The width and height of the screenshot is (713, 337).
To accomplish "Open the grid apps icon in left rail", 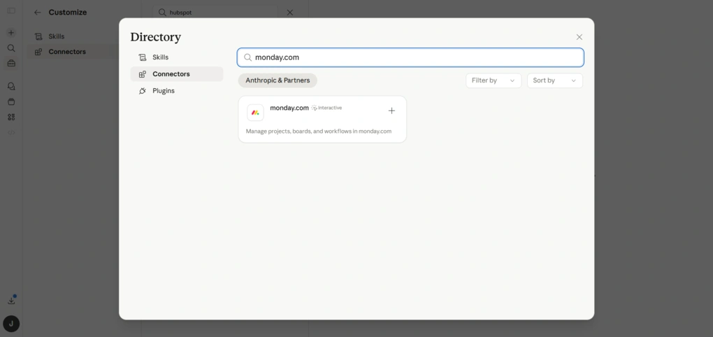I will pyautogui.click(x=11, y=117).
